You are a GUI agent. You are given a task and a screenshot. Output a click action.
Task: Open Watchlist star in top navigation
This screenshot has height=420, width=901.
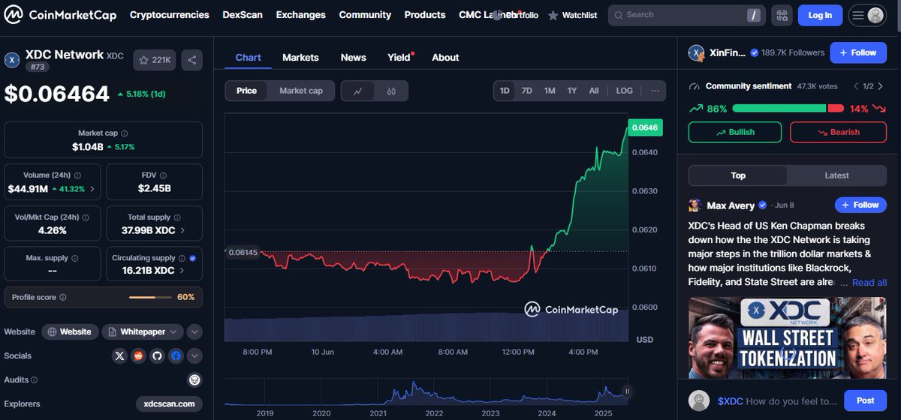click(x=573, y=15)
